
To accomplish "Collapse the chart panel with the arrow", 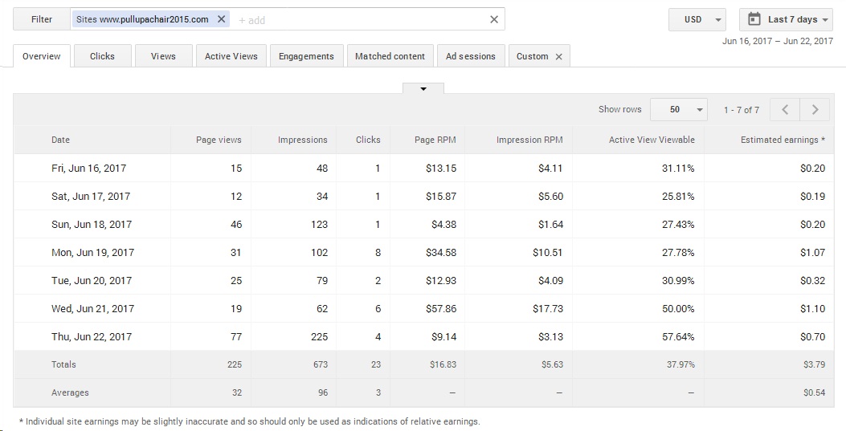I will click(x=423, y=88).
